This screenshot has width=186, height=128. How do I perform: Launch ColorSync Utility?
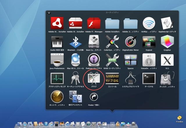[112, 42]
